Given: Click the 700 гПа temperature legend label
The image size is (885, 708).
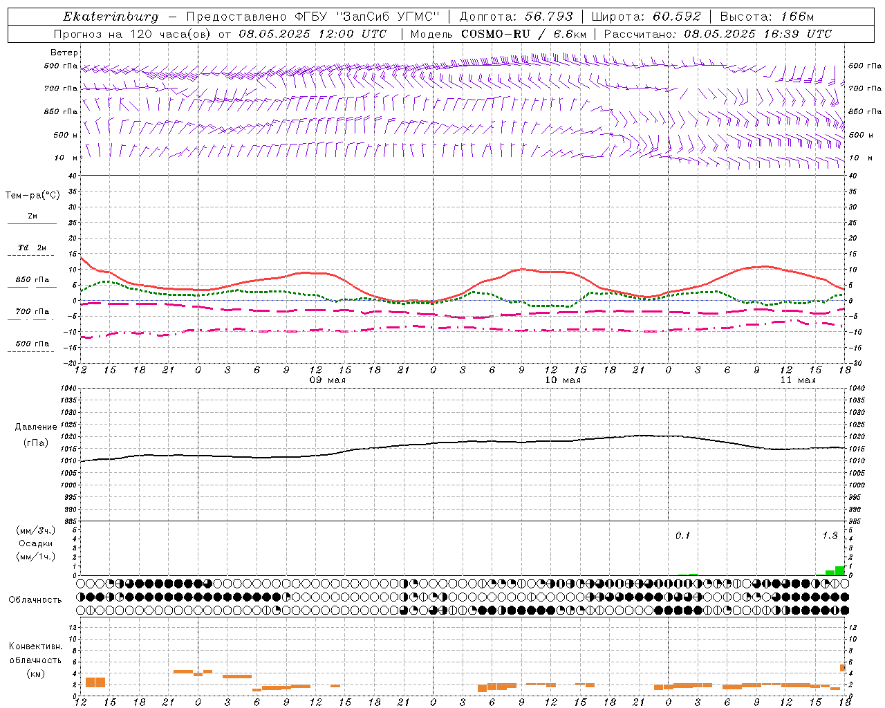Looking at the screenshot, I should click(x=32, y=311).
